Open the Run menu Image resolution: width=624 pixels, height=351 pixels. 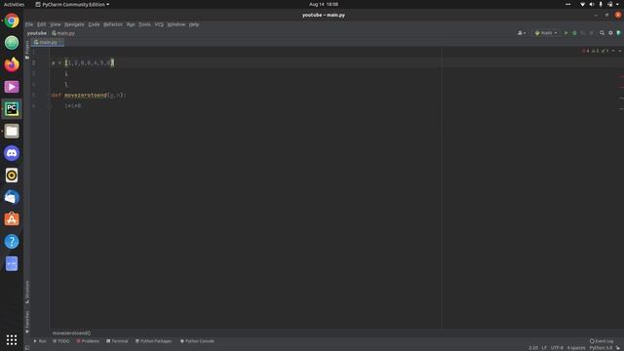click(x=131, y=24)
